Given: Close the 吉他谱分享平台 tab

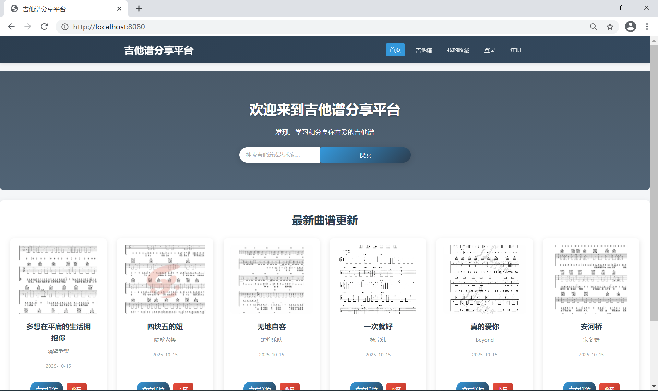Looking at the screenshot, I should pos(119,9).
